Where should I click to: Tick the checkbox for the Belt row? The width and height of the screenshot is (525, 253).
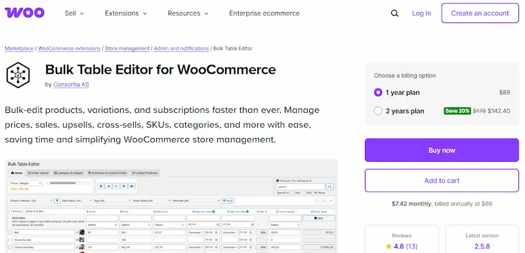coord(10,232)
